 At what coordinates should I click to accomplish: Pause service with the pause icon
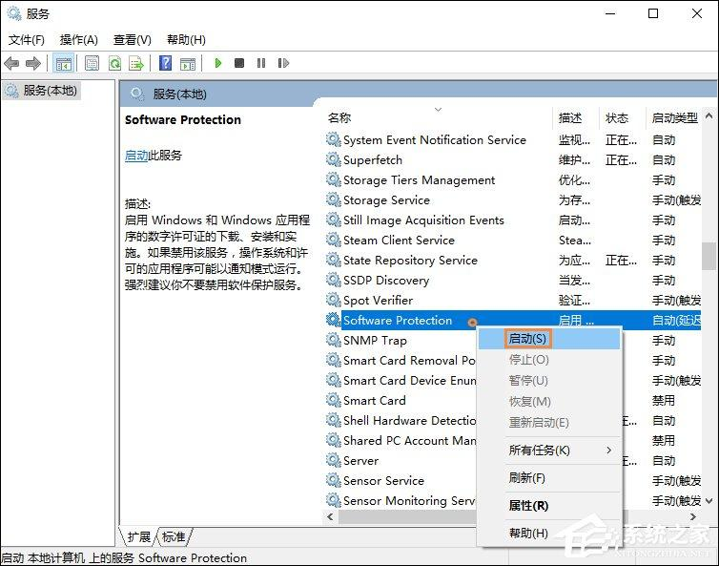(261, 63)
